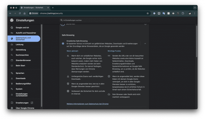Image resolution: width=205 pixels, height=119 pixels.
Task: Click the Einstellungen page title
Action: coord(25,20)
